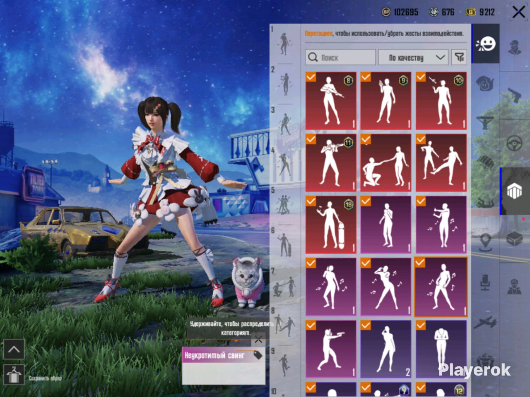Select emote slot 5 with duo dance
The height and width of the screenshot is (397, 530).
tap(284, 205)
